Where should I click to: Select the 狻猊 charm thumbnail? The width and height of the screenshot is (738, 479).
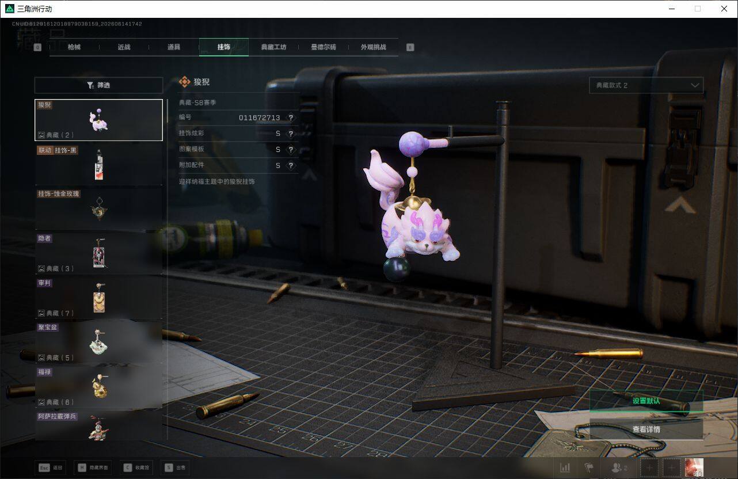coord(98,120)
